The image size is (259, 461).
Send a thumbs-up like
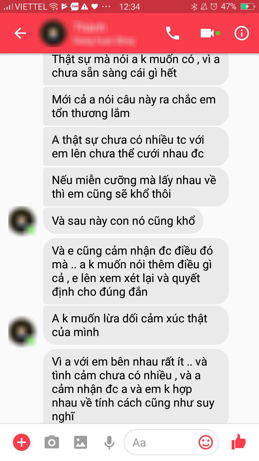(238, 442)
